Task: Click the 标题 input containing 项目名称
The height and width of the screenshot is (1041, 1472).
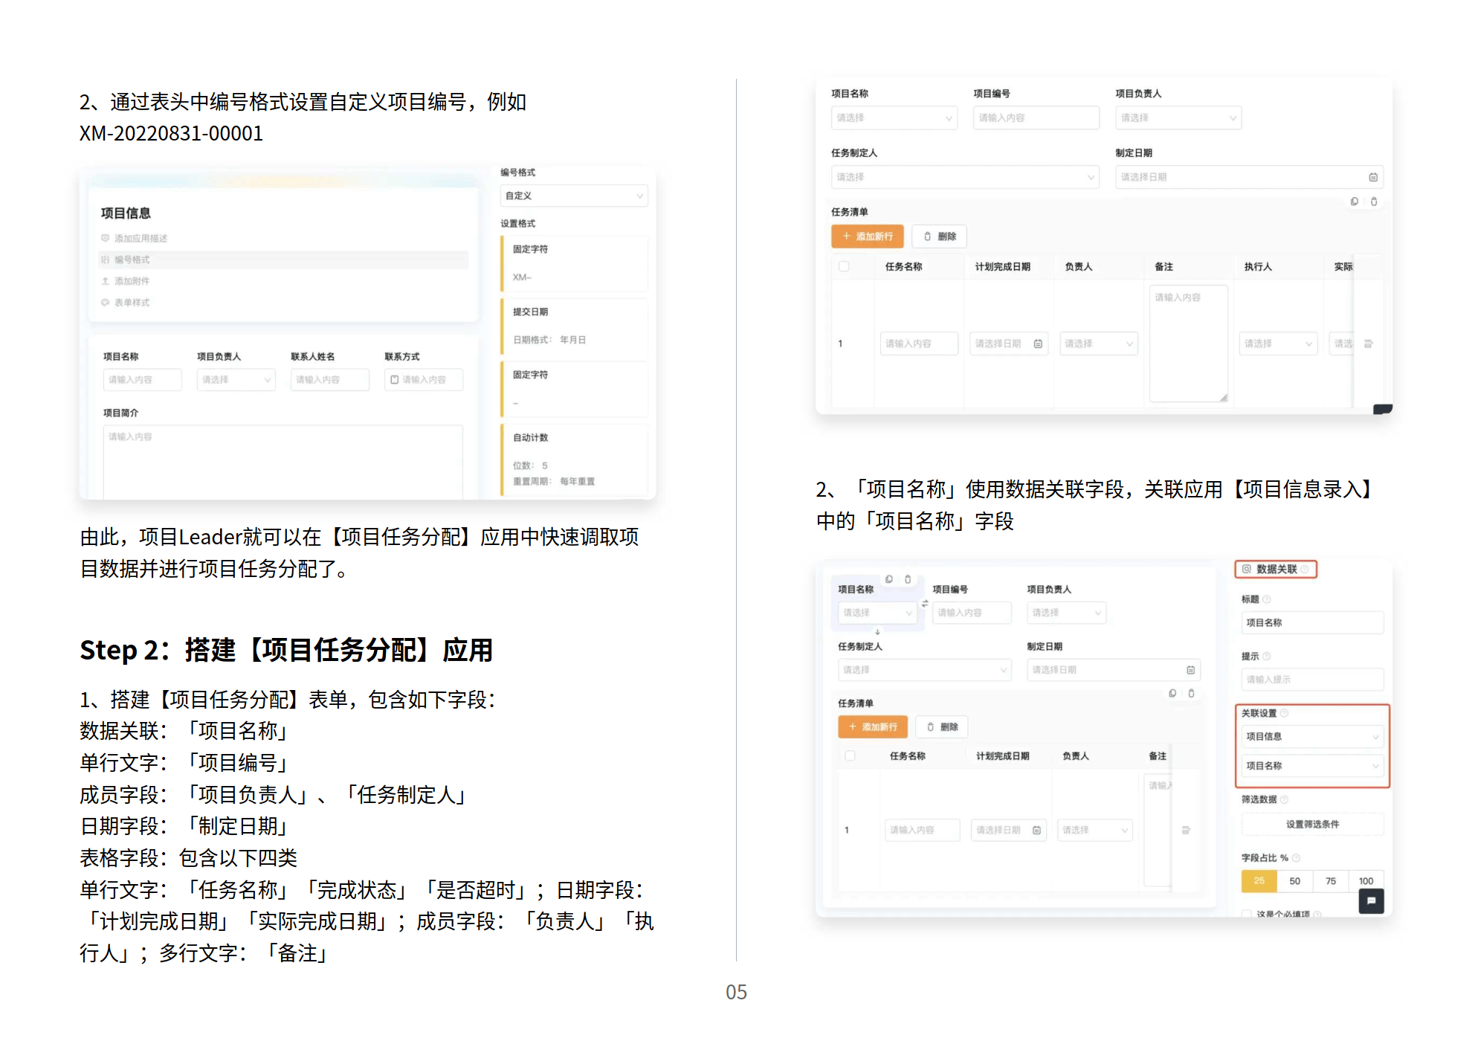Action: pos(1312,622)
